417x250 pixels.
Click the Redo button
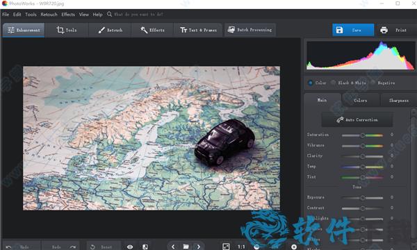point(60,247)
